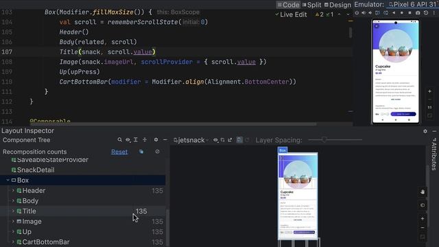Expand the CartBottomBar node
Viewport: 439px width, 247px height.
point(13,242)
